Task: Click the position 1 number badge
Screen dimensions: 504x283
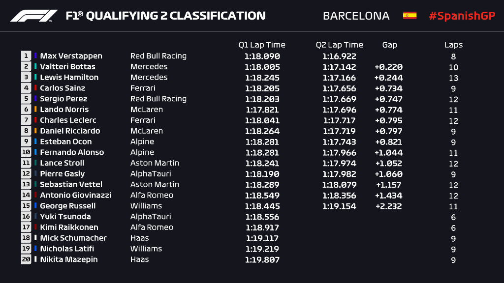Action: click(26, 56)
